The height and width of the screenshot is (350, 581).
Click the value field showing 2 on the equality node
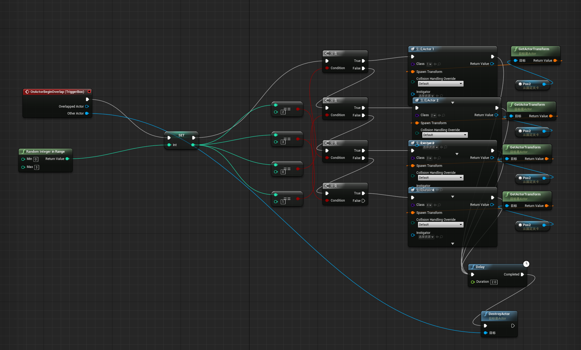pos(283,112)
